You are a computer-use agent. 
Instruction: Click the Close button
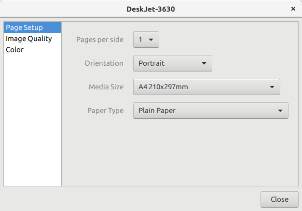tap(279, 199)
